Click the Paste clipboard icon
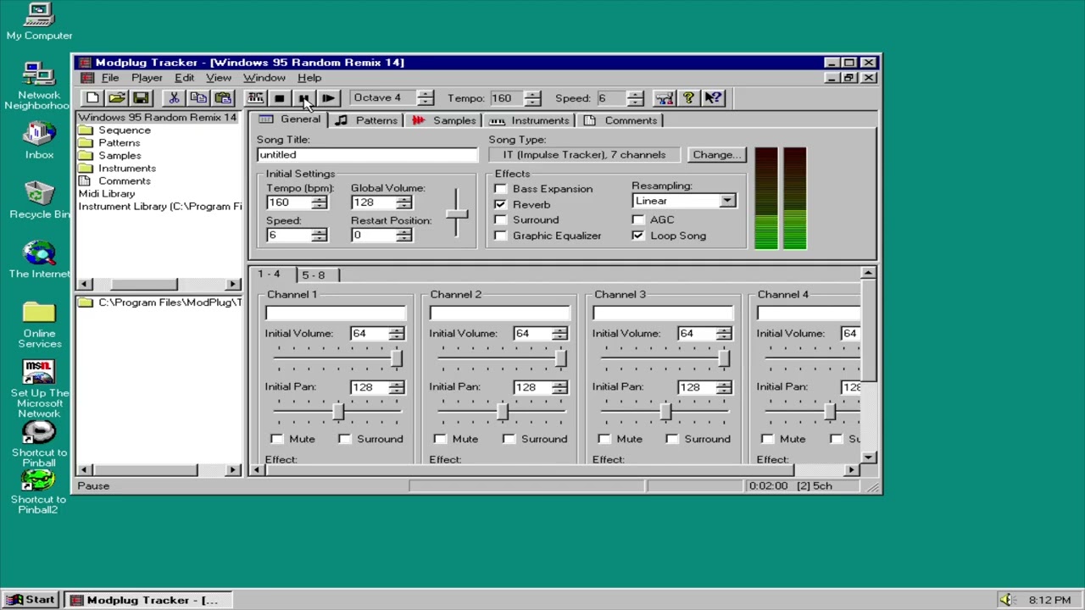The height and width of the screenshot is (610, 1085). [222, 98]
